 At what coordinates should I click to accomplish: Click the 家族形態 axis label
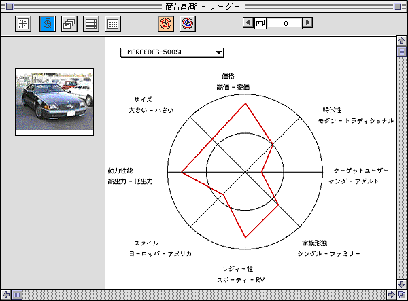(x=315, y=243)
